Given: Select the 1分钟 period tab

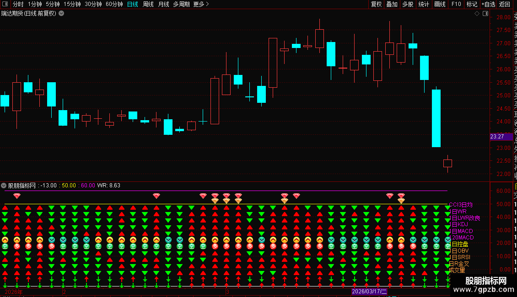Looking at the screenshot, I should tap(35, 4).
